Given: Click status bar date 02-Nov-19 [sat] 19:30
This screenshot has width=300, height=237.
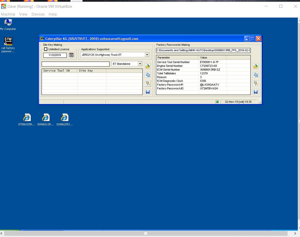Looking at the screenshot, I should pos(238,102).
